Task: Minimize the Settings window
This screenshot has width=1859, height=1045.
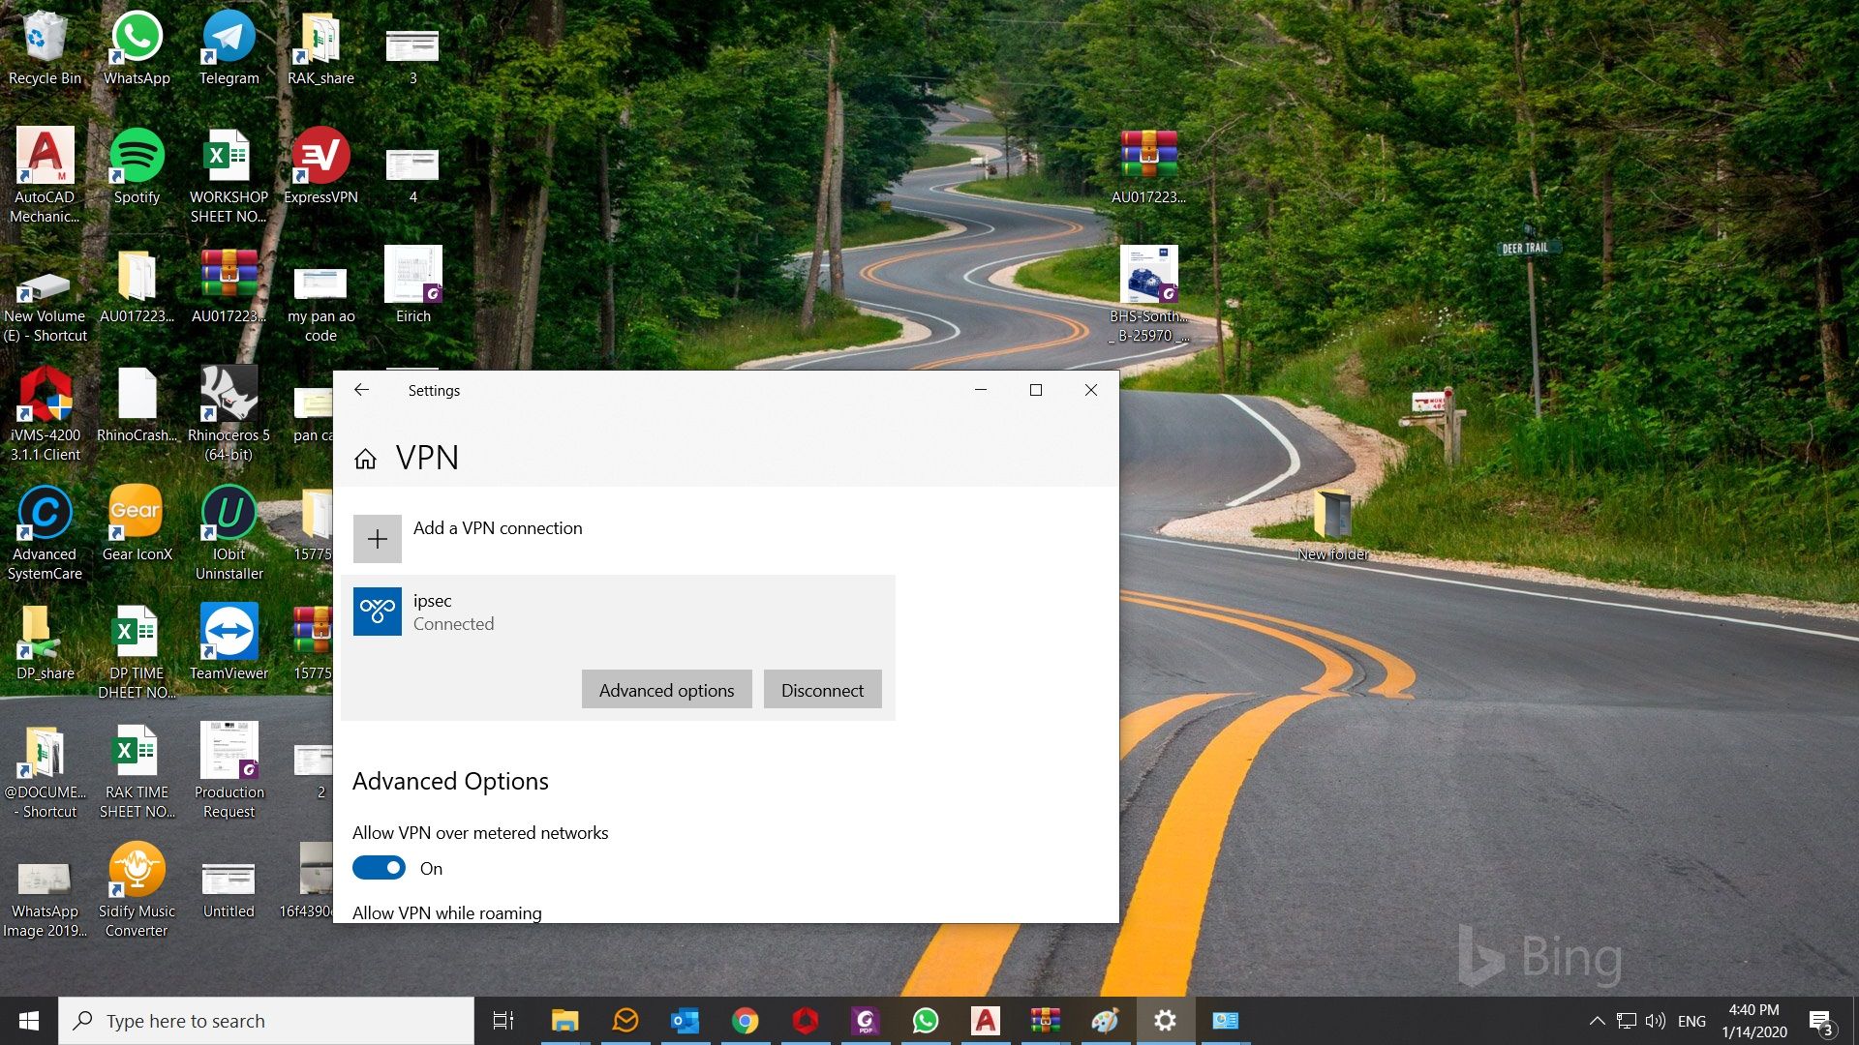Action: (981, 390)
